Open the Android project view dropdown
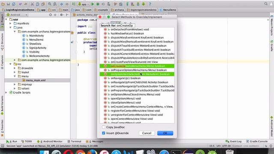 tap(17, 15)
